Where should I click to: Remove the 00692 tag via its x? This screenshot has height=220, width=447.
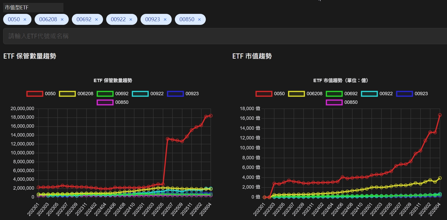tap(96, 20)
